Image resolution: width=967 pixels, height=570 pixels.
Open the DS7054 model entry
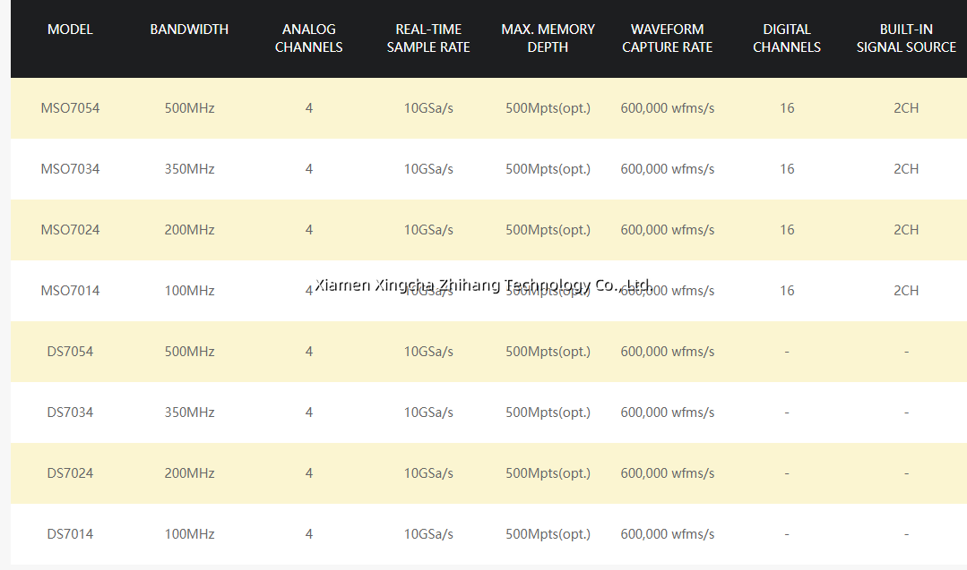coord(70,352)
